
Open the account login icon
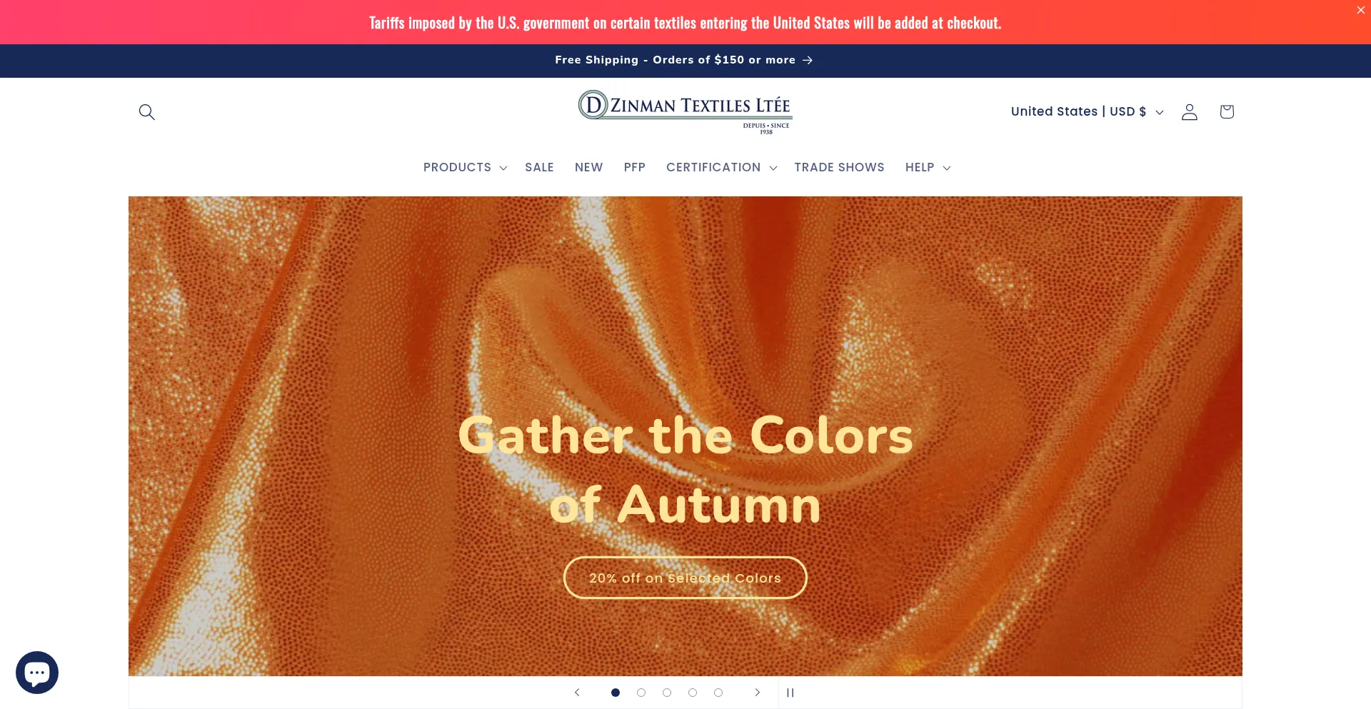pos(1189,112)
